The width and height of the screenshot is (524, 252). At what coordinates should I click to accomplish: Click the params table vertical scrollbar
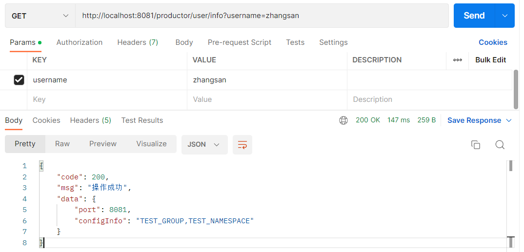[x=516, y=89]
